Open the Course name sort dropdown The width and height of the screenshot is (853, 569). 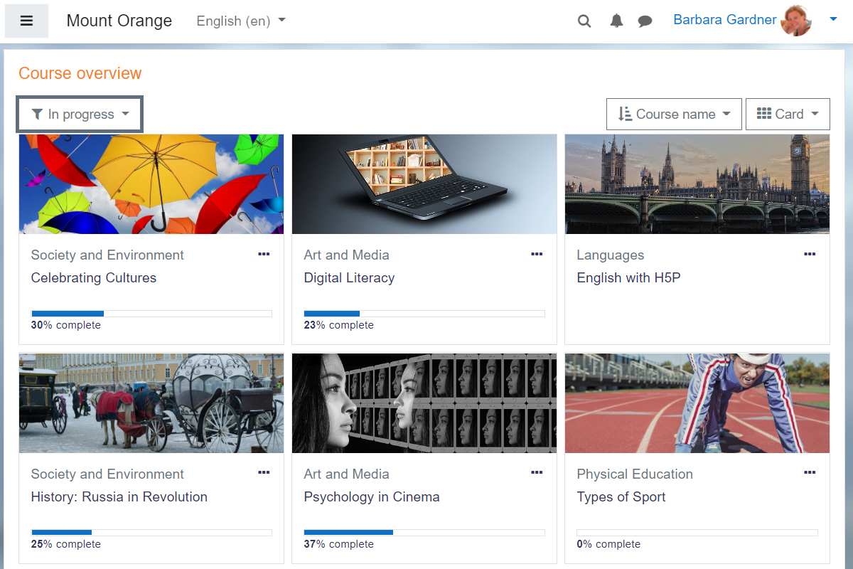674,114
